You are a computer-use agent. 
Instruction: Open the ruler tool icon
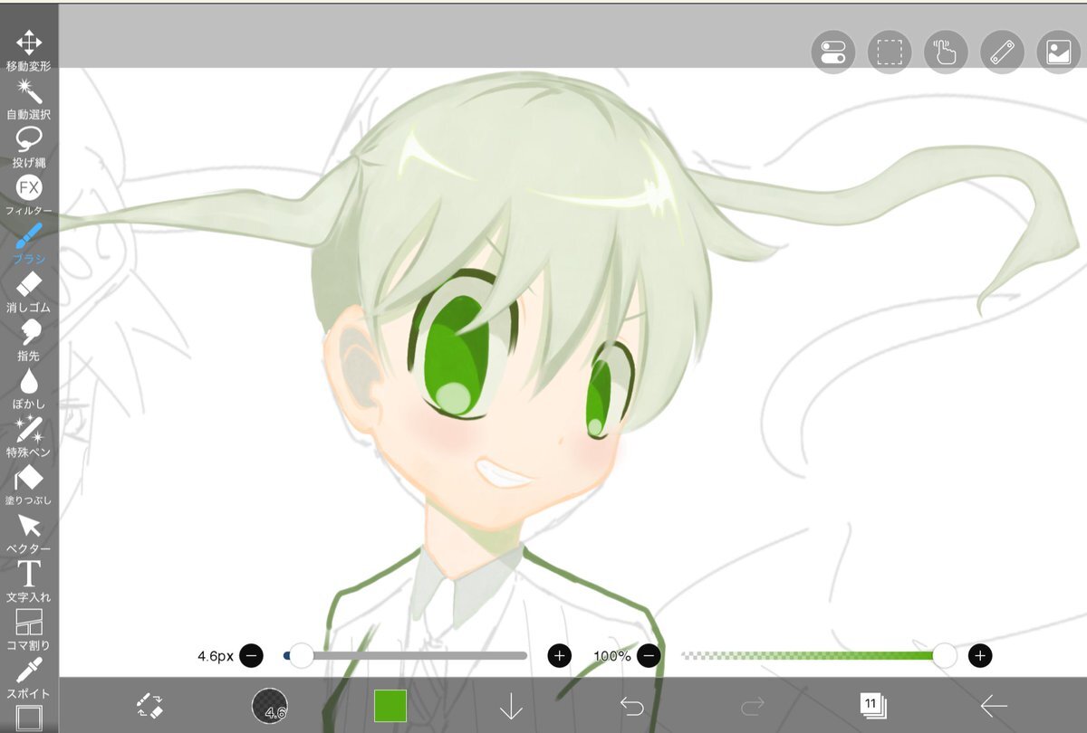point(1003,52)
